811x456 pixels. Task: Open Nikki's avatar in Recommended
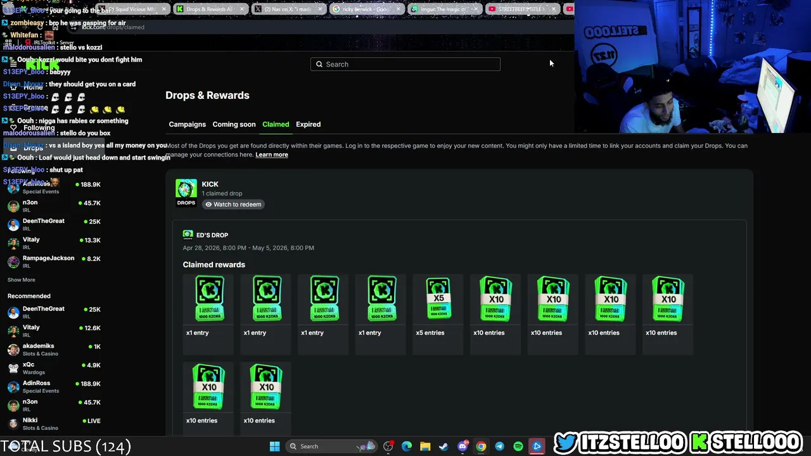pyautogui.click(x=13, y=424)
